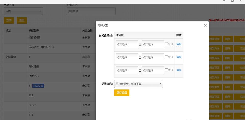This screenshot has width=245, height=120.
Task: Click 保存设置 button
Action: 122,93
